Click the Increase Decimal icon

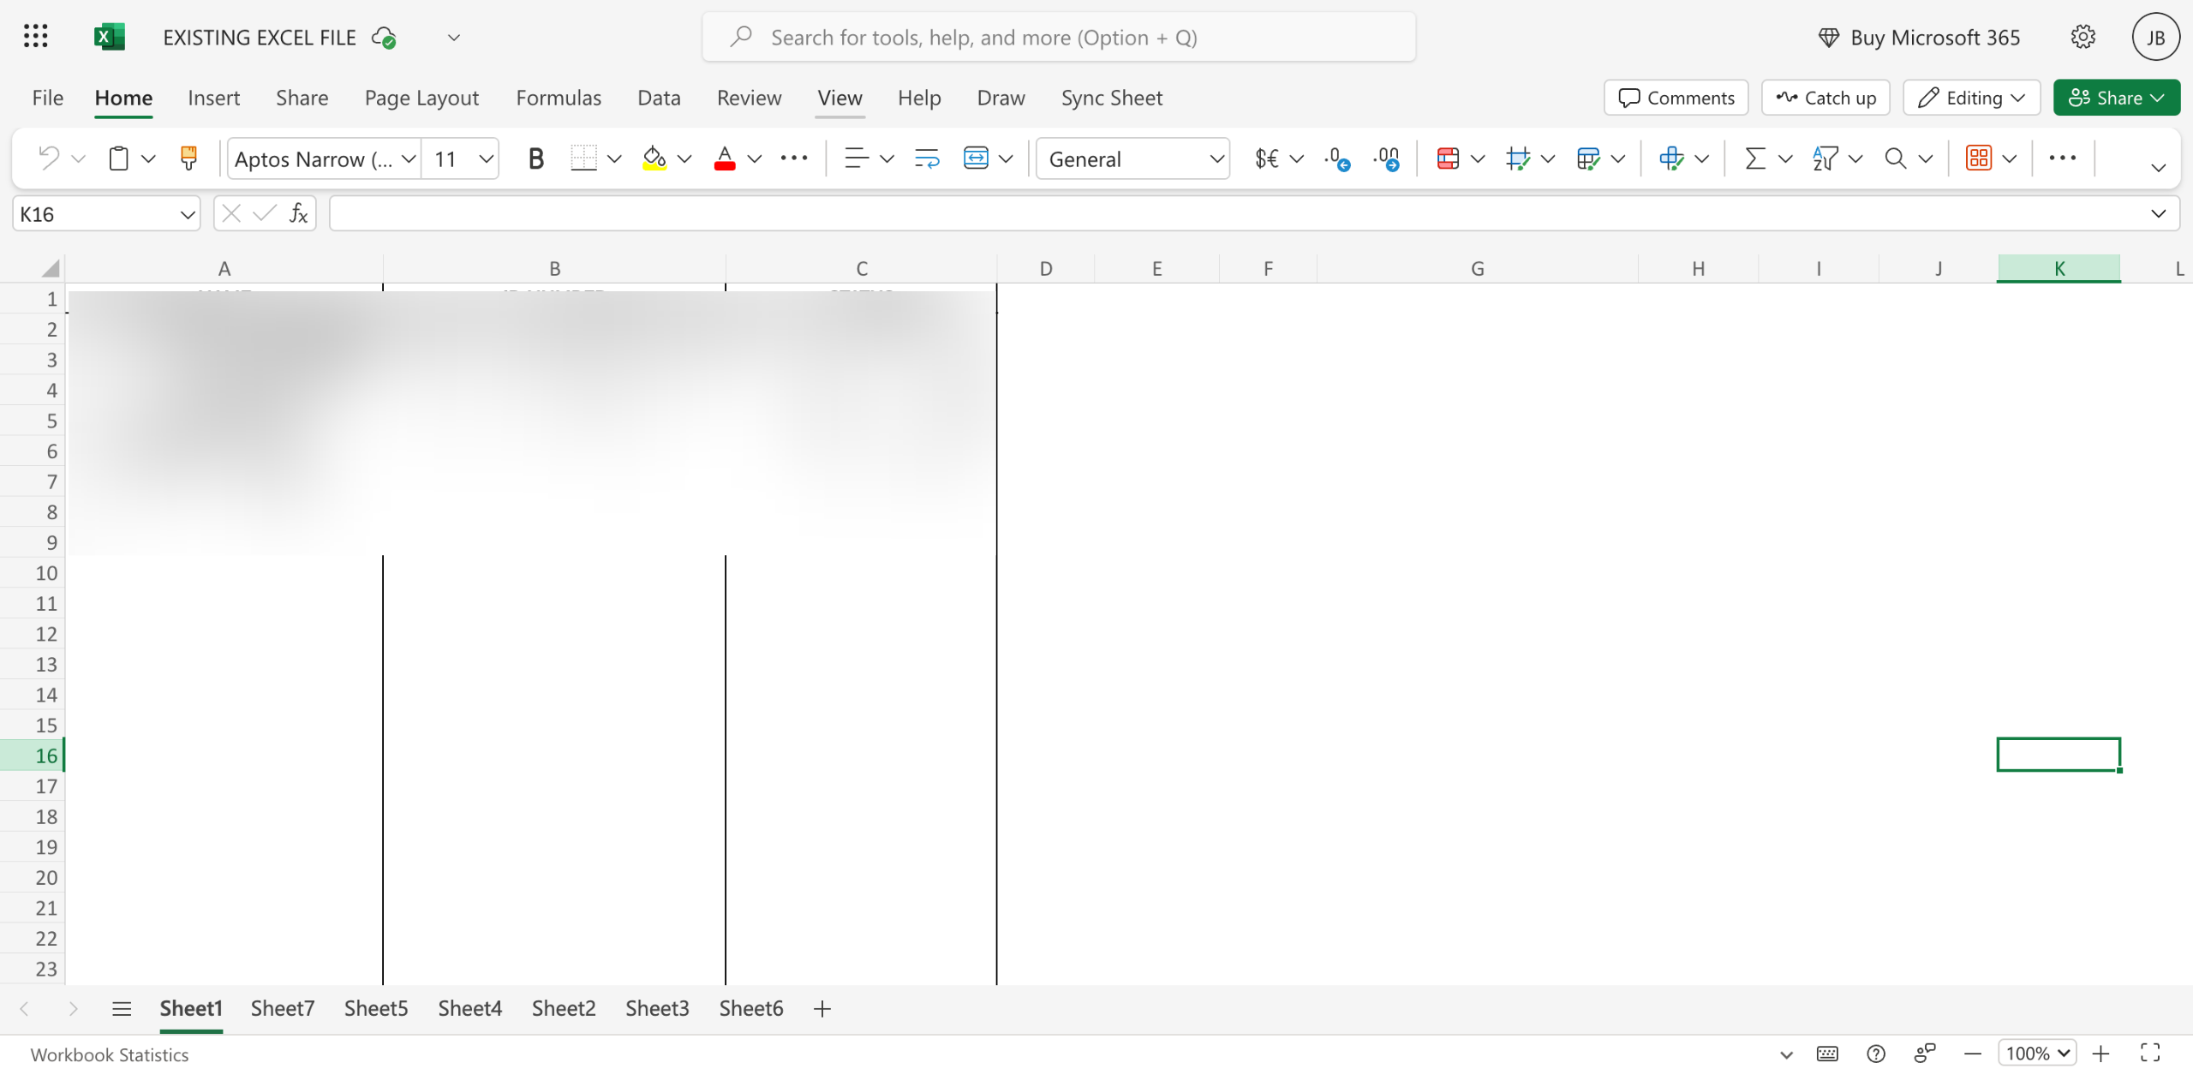point(1386,158)
